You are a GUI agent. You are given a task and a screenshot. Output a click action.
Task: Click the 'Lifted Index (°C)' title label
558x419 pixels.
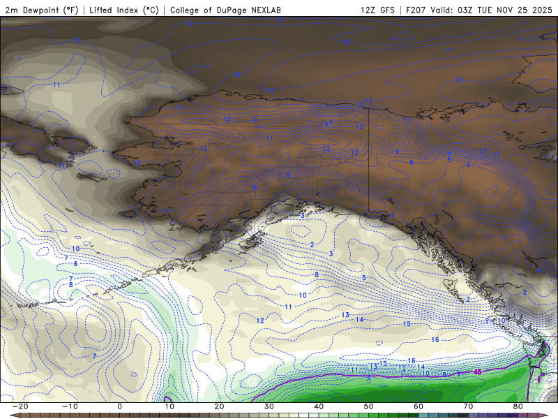[124, 10]
